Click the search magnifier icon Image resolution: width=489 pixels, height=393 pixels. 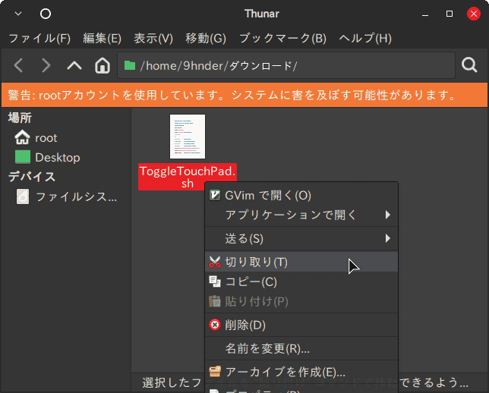tap(470, 65)
